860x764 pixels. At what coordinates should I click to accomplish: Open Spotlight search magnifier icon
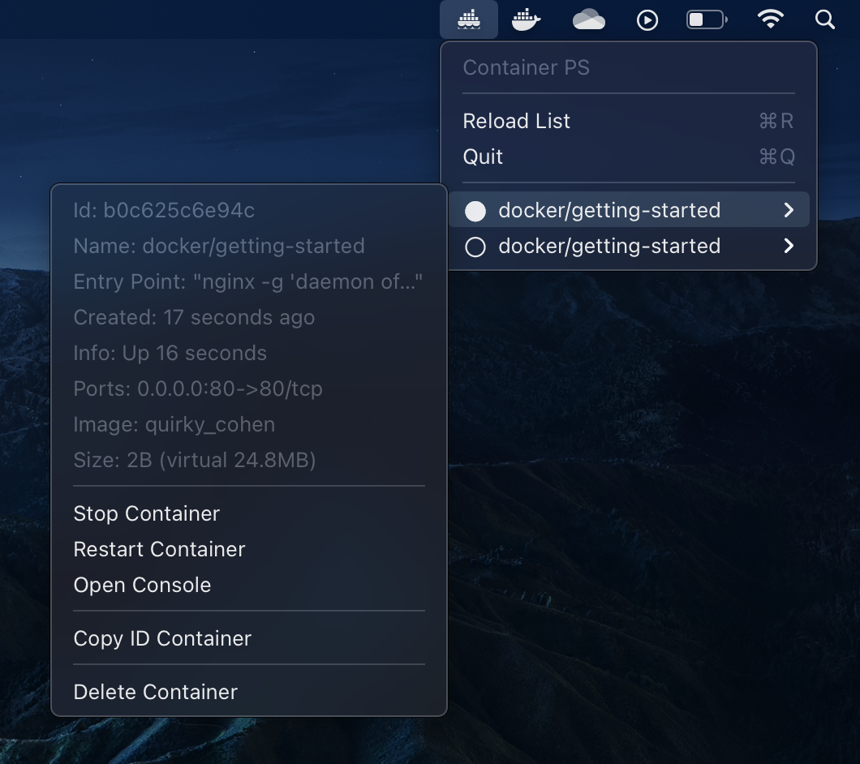[x=824, y=19]
